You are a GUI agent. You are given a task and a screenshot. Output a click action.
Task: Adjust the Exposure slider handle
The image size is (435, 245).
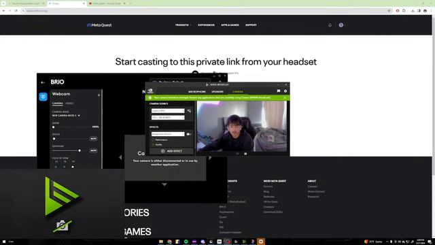(80, 150)
